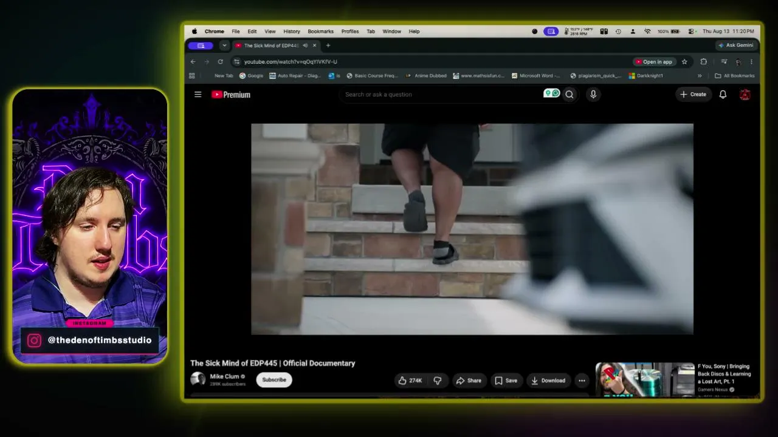The width and height of the screenshot is (778, 437).
Task: Like the video with 274K likes
Action: coord(410,381)
